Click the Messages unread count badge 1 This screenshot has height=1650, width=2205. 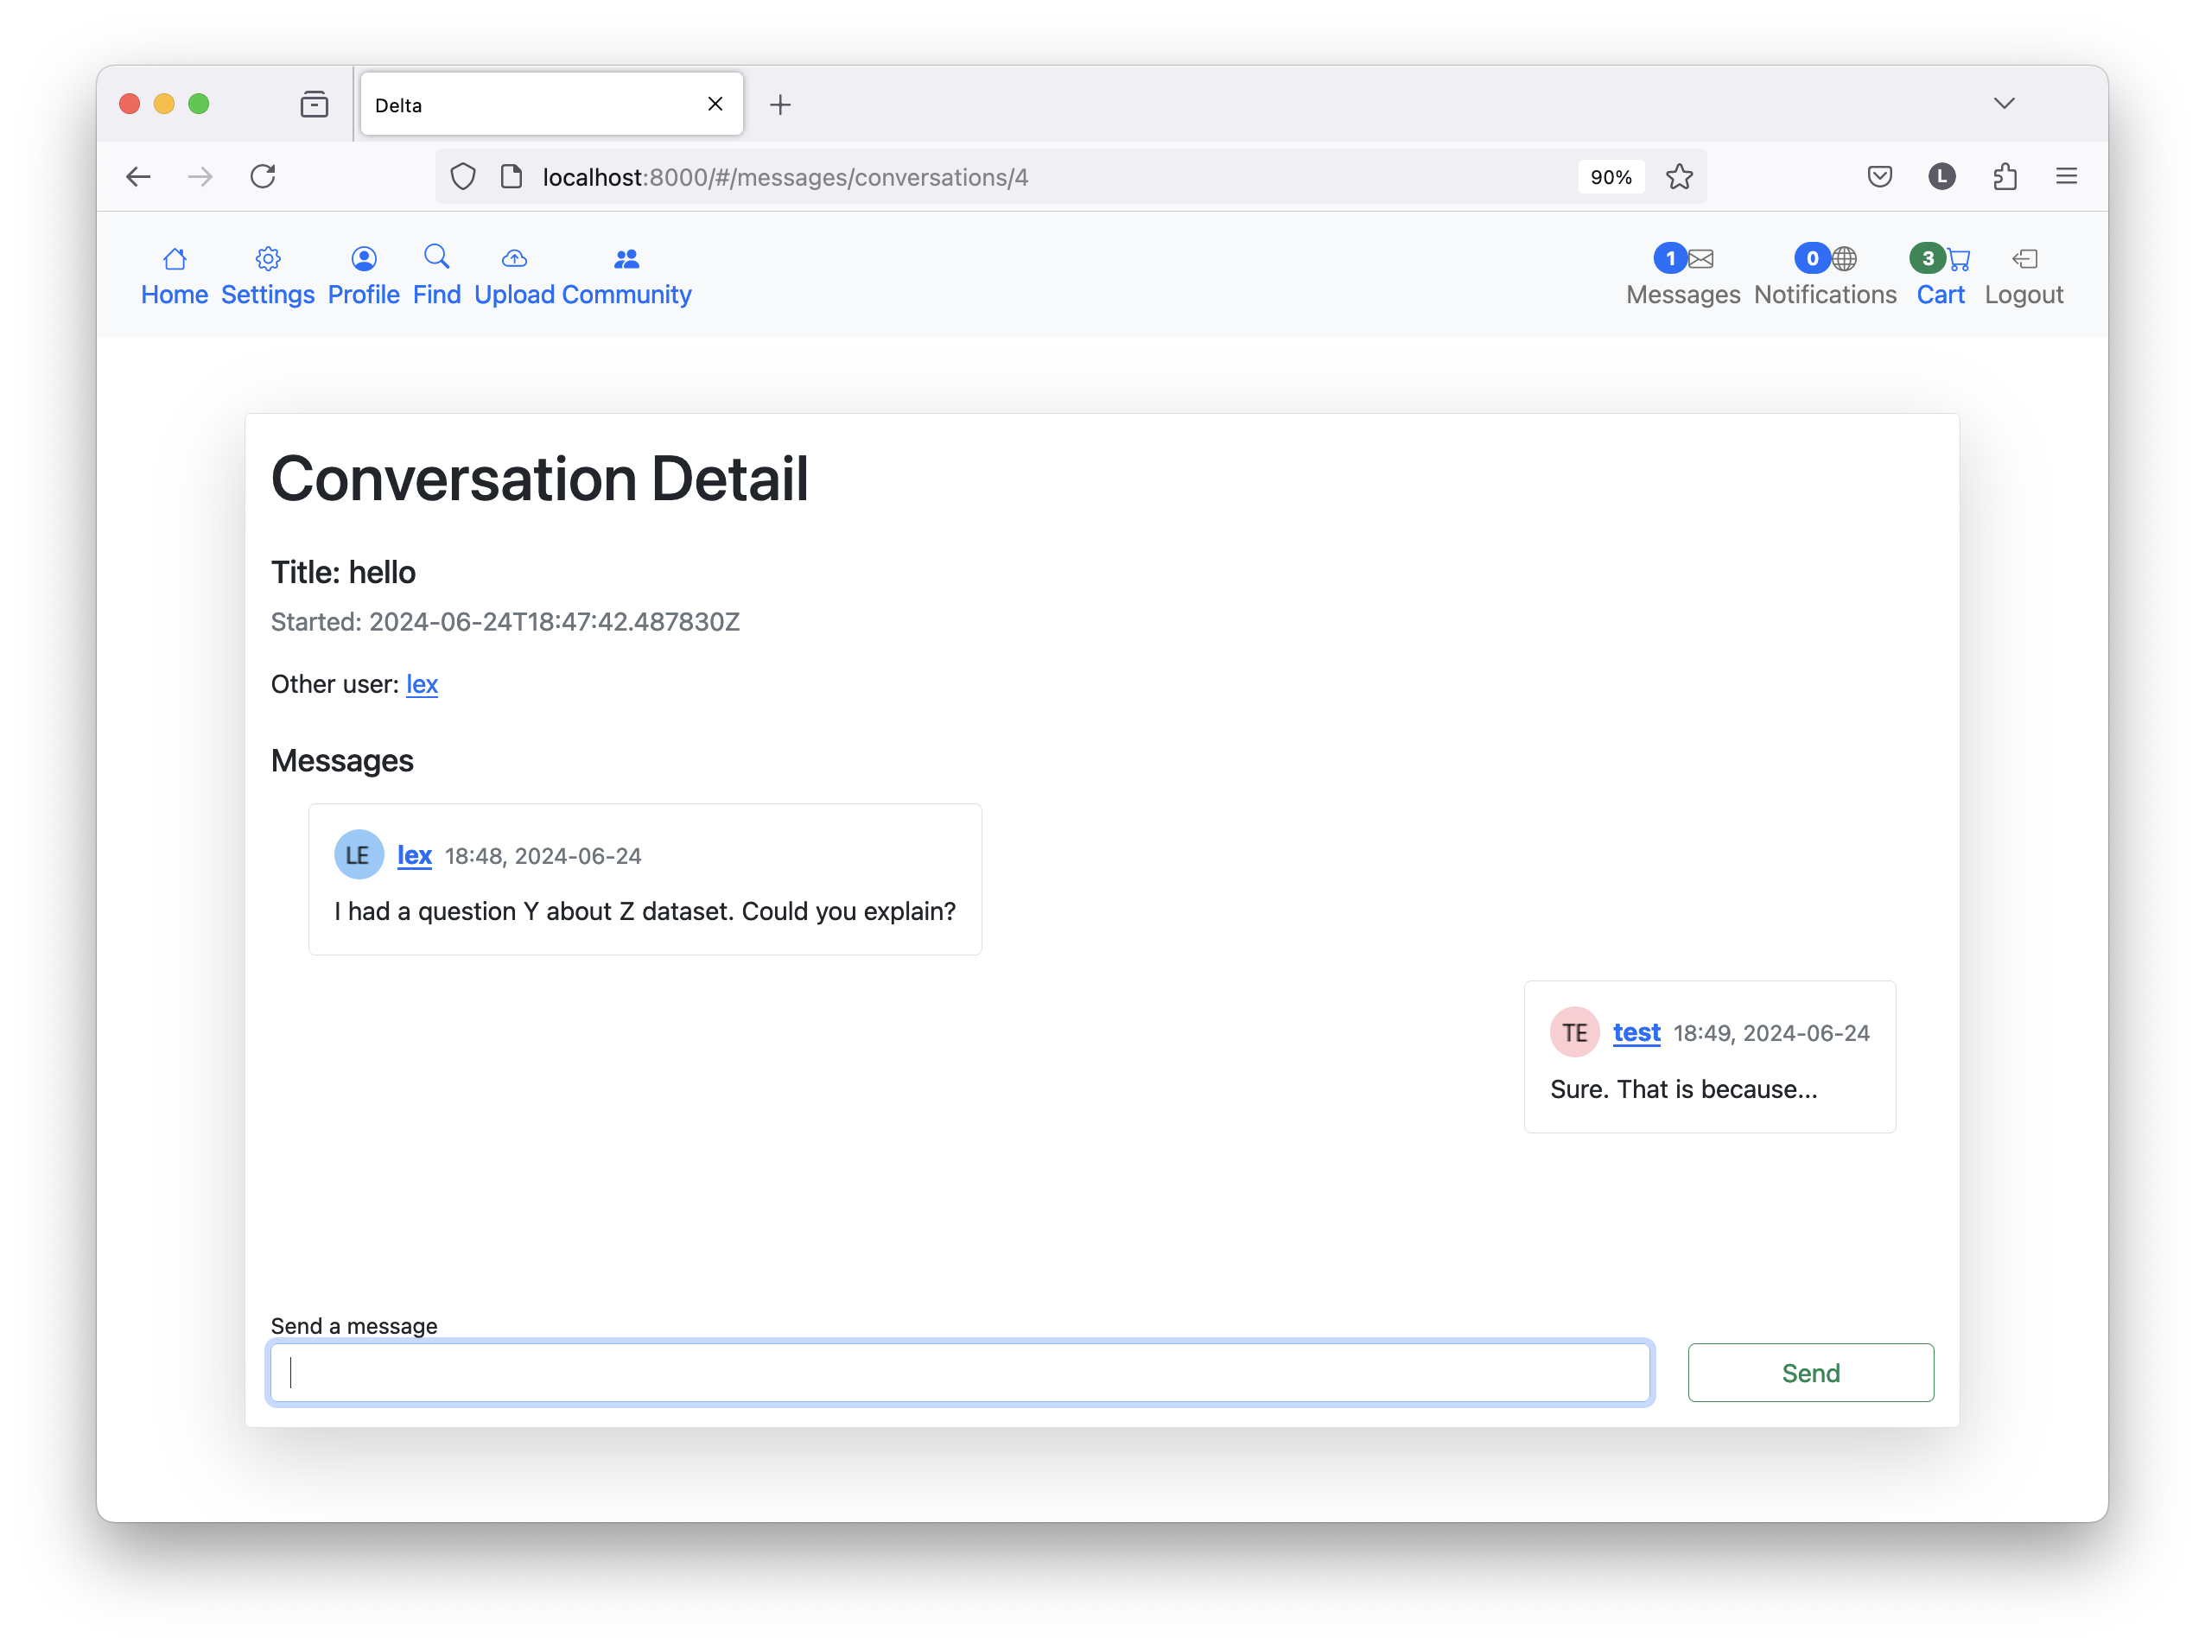coord(1669,258)
